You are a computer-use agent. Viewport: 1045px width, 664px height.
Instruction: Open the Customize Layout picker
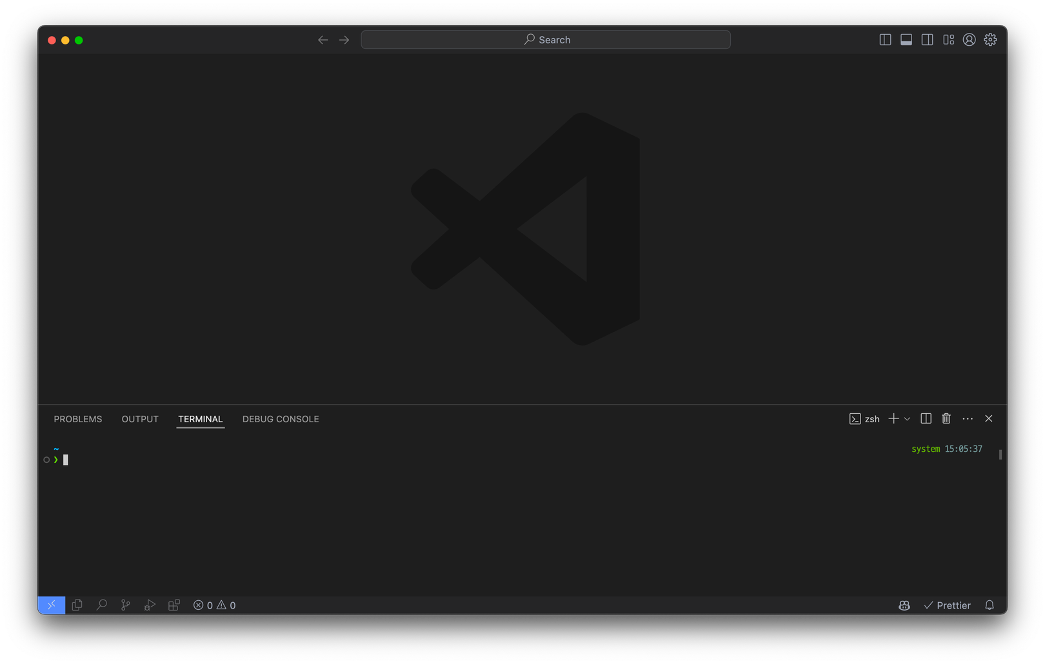pos(948,39)
